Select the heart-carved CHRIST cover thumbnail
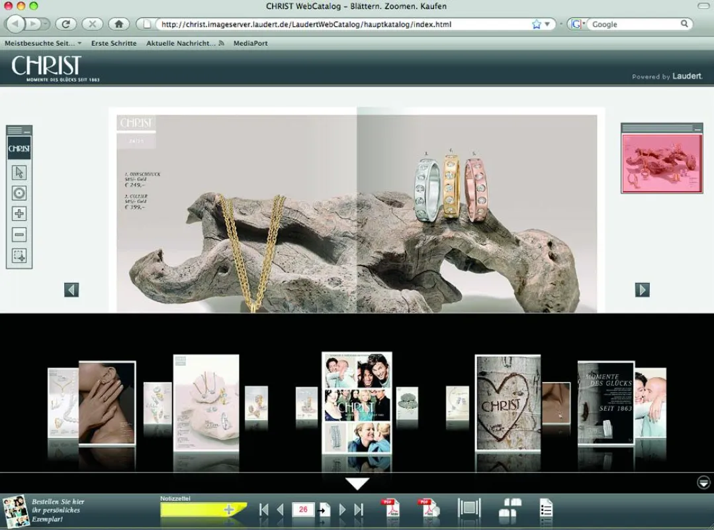This screenshot has width=714, height=530. (x=508, y=402)
